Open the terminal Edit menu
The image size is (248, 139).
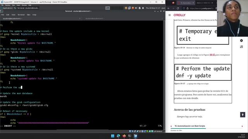point(8,15)
